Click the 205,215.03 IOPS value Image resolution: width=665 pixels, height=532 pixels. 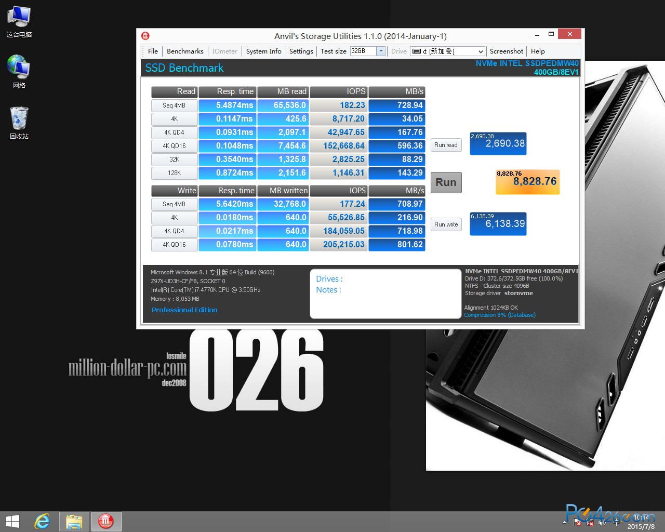pyautogui.click(x=339, y=245)
